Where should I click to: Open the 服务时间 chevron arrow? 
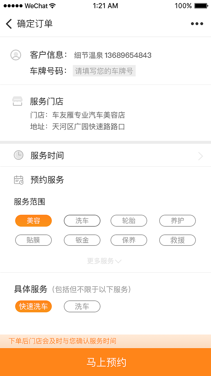tap(200, 156)
